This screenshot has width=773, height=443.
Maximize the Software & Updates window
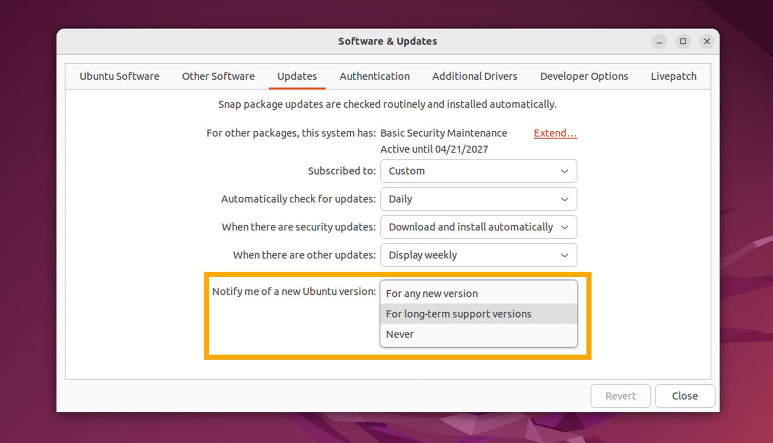(683, 41)
